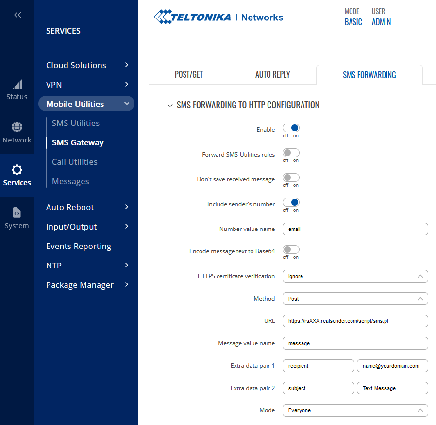Image resolution: width=436 pixels, height=425 pixels.
Task: Open the Method dropdown showing Post
Action: [355, 299]
